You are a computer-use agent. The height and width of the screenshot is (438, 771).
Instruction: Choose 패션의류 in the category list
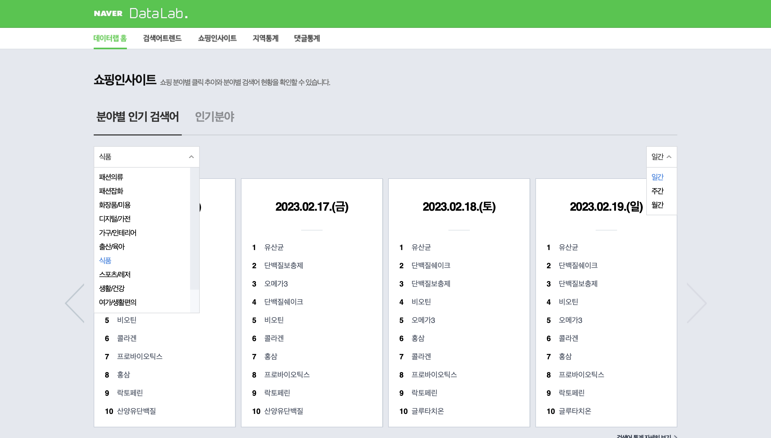pyautogui.click(x=111, y=177)
